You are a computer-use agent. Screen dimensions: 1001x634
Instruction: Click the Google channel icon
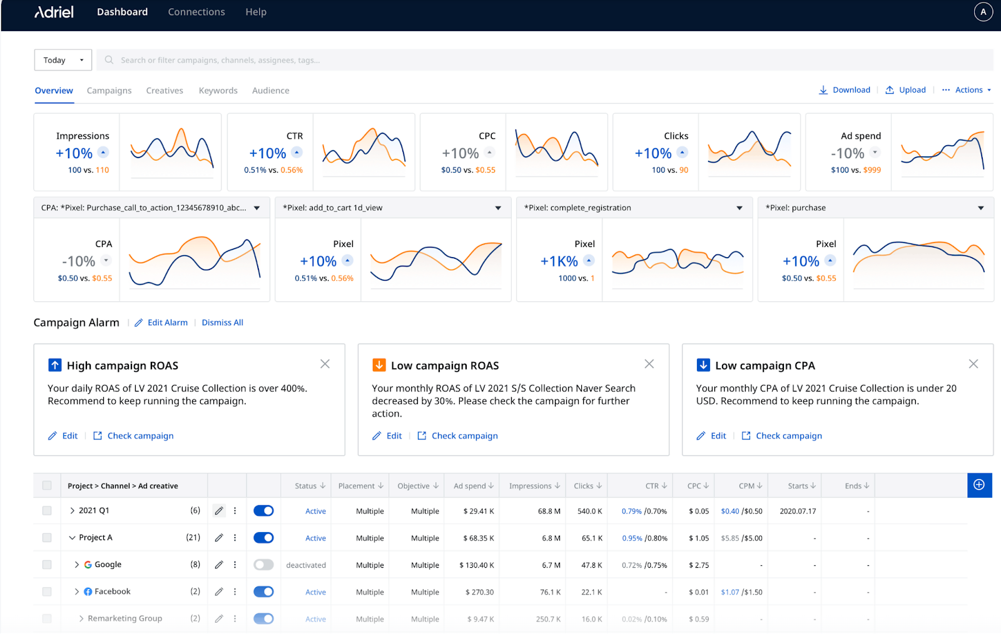point(87,564)
